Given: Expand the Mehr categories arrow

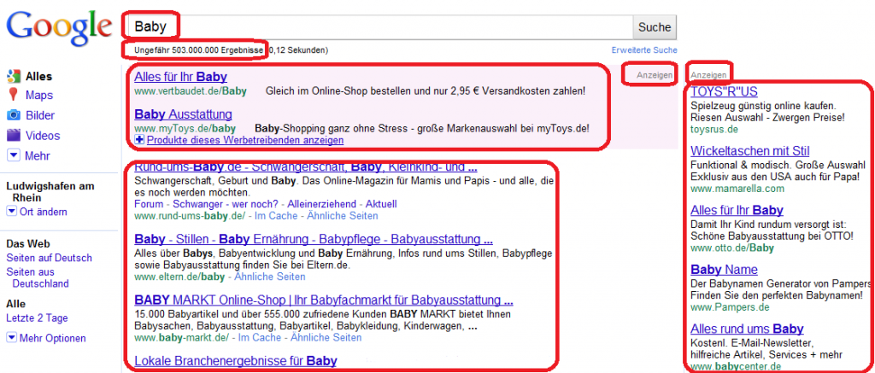Looking at the screenshot, I should [14, 155].
